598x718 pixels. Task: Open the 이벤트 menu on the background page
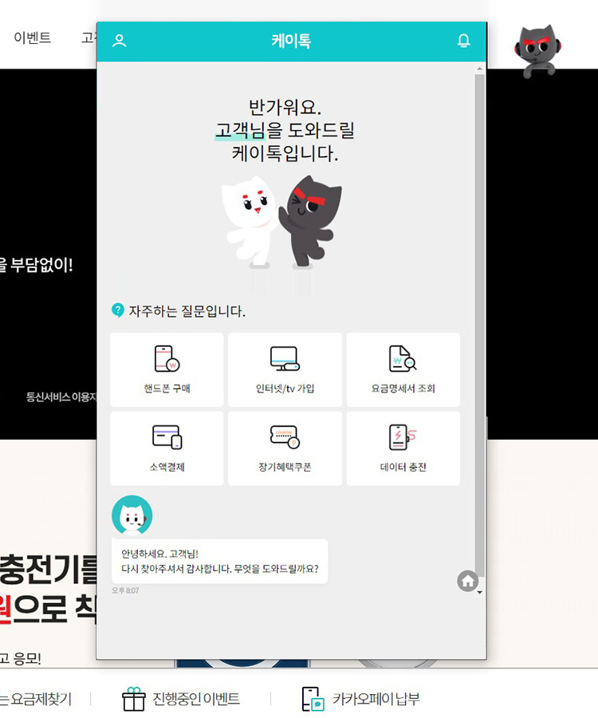[32, 37]
